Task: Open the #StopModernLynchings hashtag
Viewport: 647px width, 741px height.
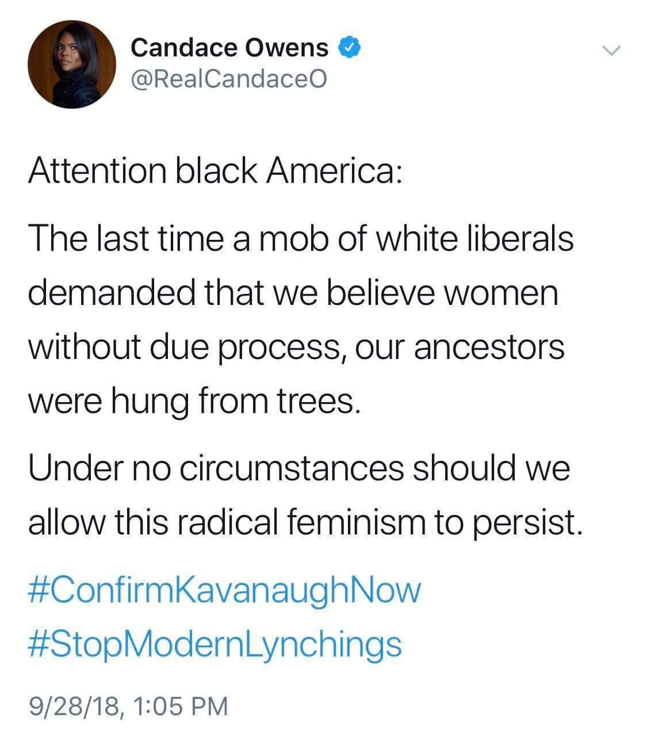Action: (x=215, y=644)
